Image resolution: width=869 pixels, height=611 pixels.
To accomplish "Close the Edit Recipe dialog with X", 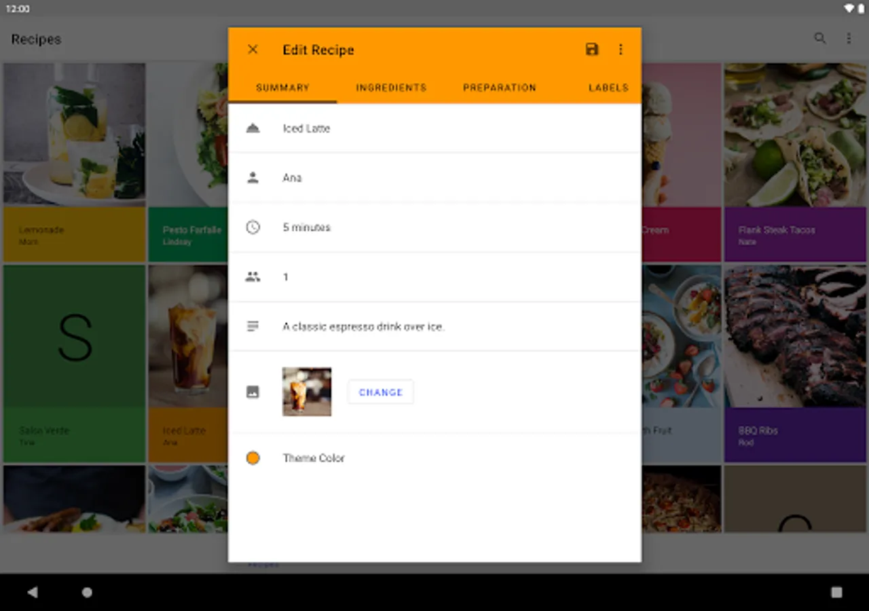I will point(253,50).
